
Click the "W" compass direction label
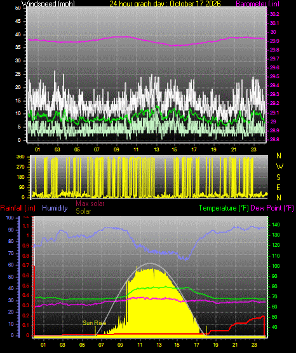coord(279,167)
